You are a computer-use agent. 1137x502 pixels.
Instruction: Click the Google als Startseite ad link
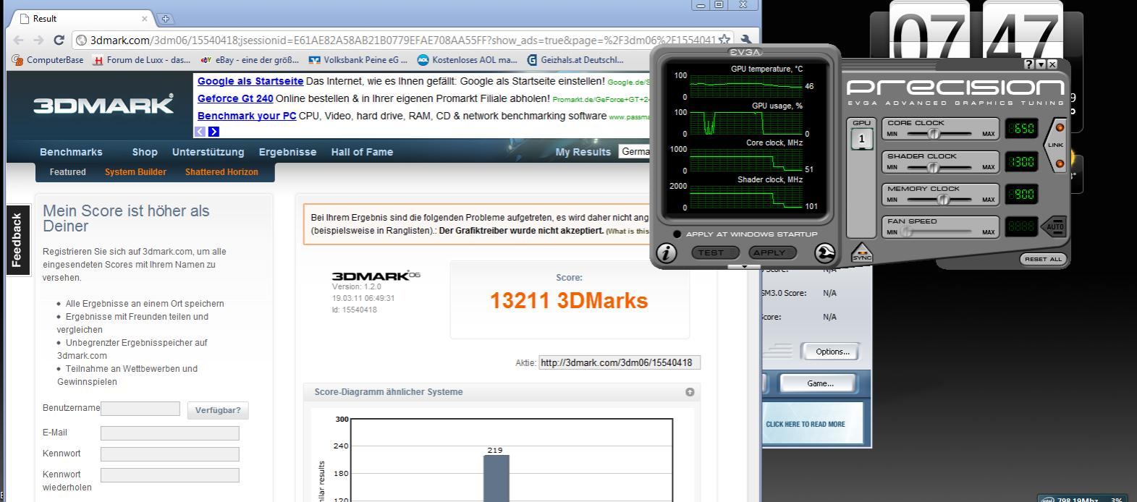pos(250,81)
